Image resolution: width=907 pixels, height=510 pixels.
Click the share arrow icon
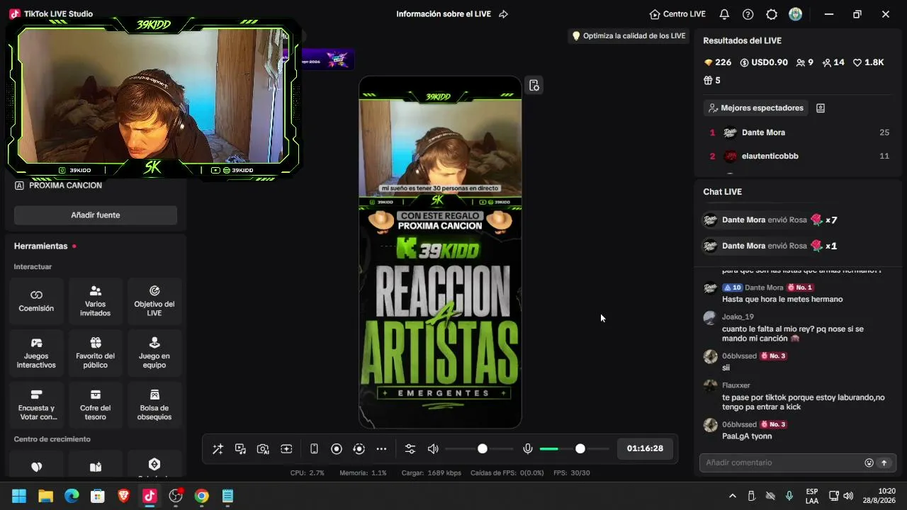(504, 14)
